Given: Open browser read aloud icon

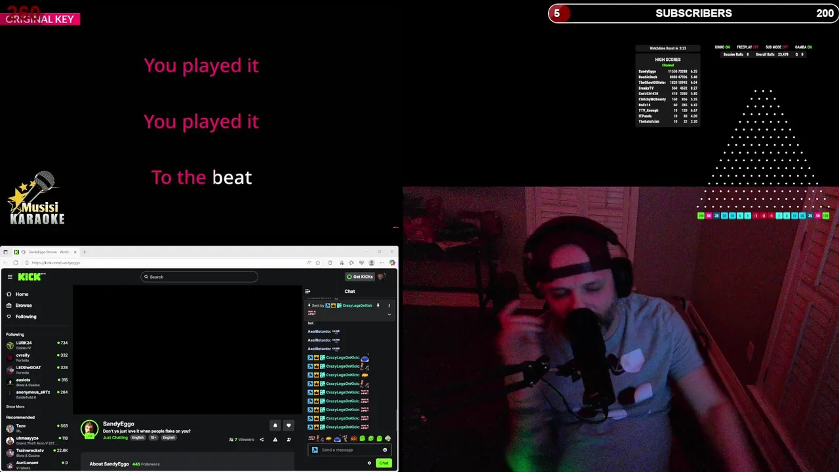Looking at the screenshot, I should click(309, 263).
